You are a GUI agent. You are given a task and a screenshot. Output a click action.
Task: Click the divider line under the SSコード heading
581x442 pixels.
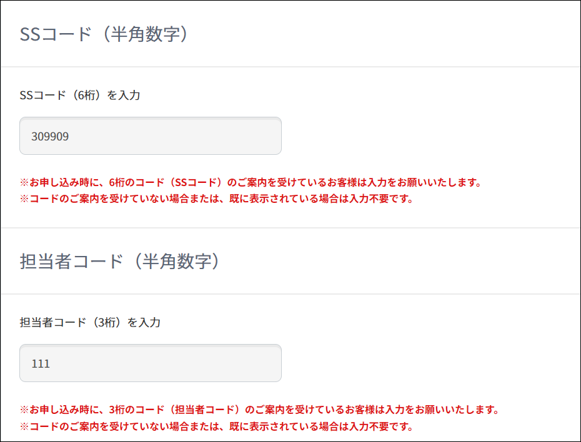click(x=290, y=67)
